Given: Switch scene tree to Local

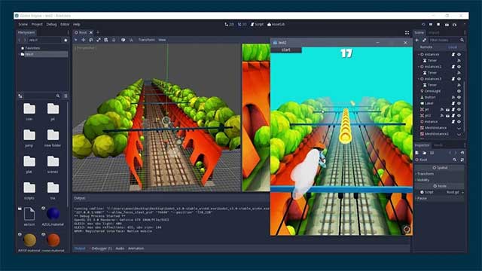Looking at the screenshot, I should [453, 47].
